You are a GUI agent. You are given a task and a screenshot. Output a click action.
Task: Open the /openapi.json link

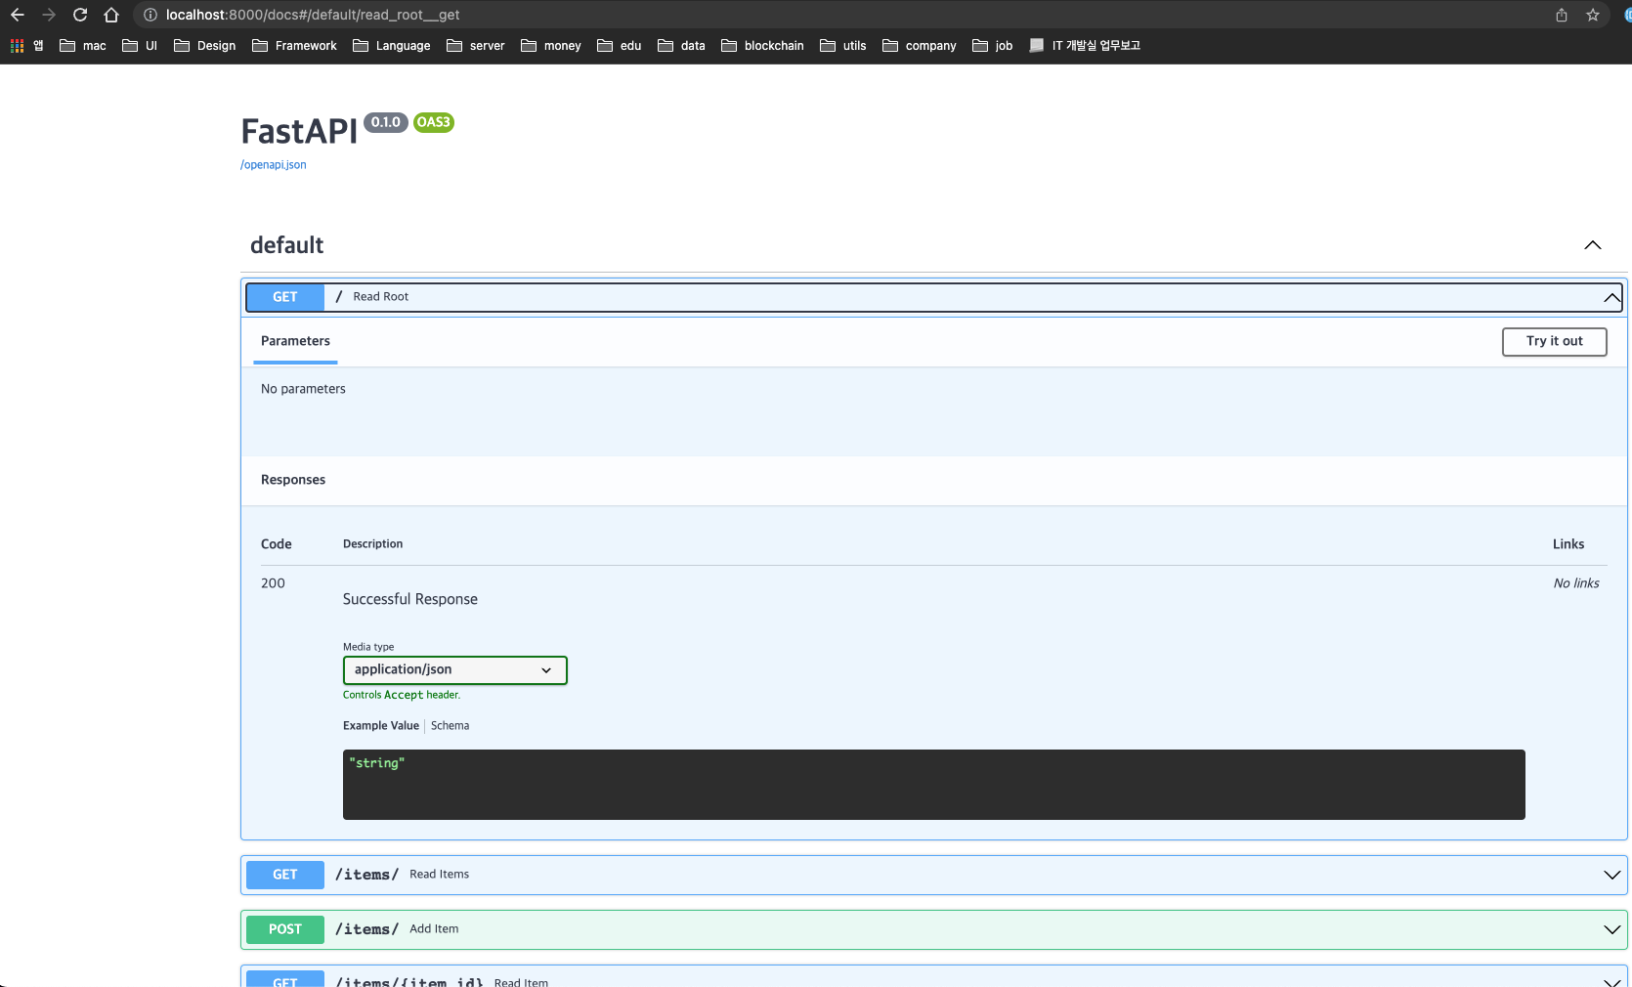(274, 165)
